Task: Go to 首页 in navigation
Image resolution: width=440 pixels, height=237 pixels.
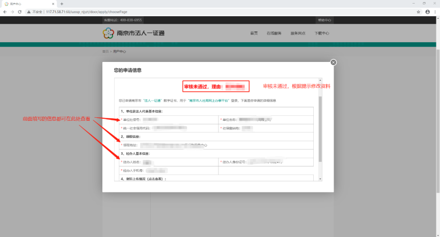Action: (254, 33)
